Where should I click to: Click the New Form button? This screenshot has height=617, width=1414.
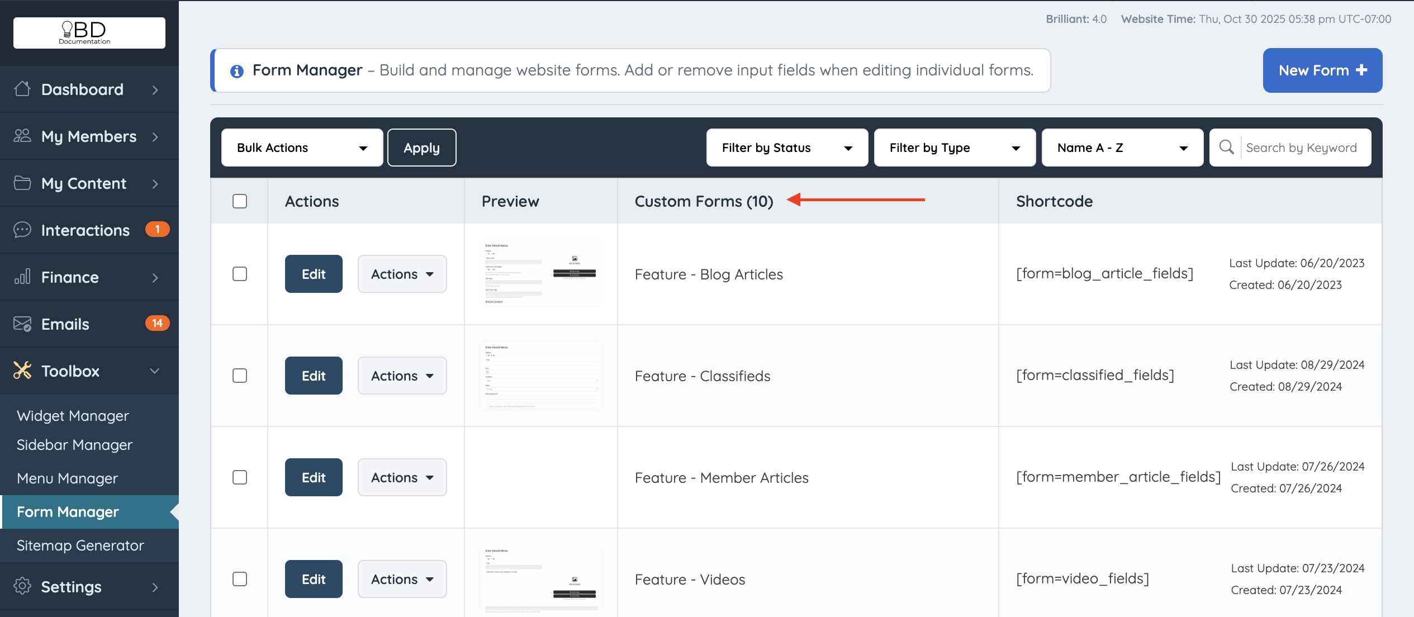coord(1322,70)
